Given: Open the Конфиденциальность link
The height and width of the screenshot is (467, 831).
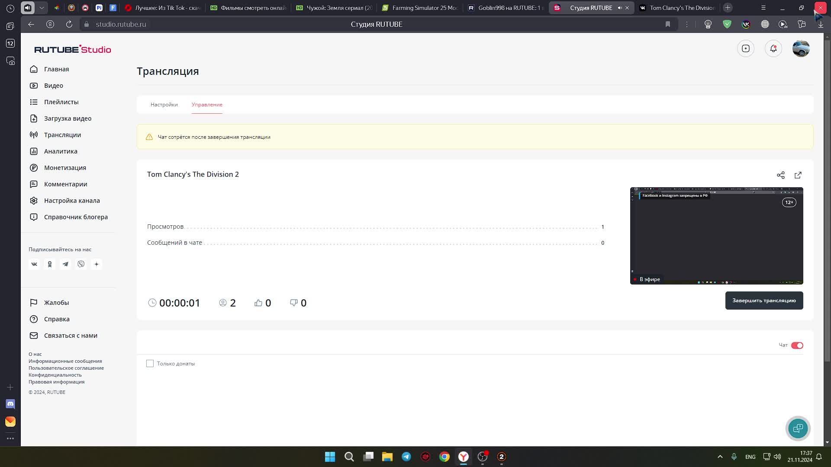Looking at the screenshot, I should 55,375.
